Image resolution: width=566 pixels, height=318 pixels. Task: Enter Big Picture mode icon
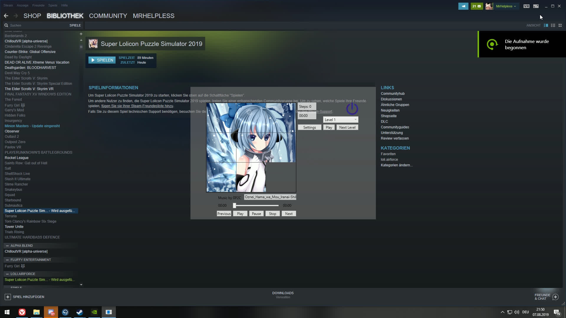536,6
